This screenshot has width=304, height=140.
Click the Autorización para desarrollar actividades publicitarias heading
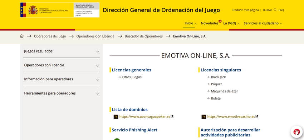tap(230, 132)
